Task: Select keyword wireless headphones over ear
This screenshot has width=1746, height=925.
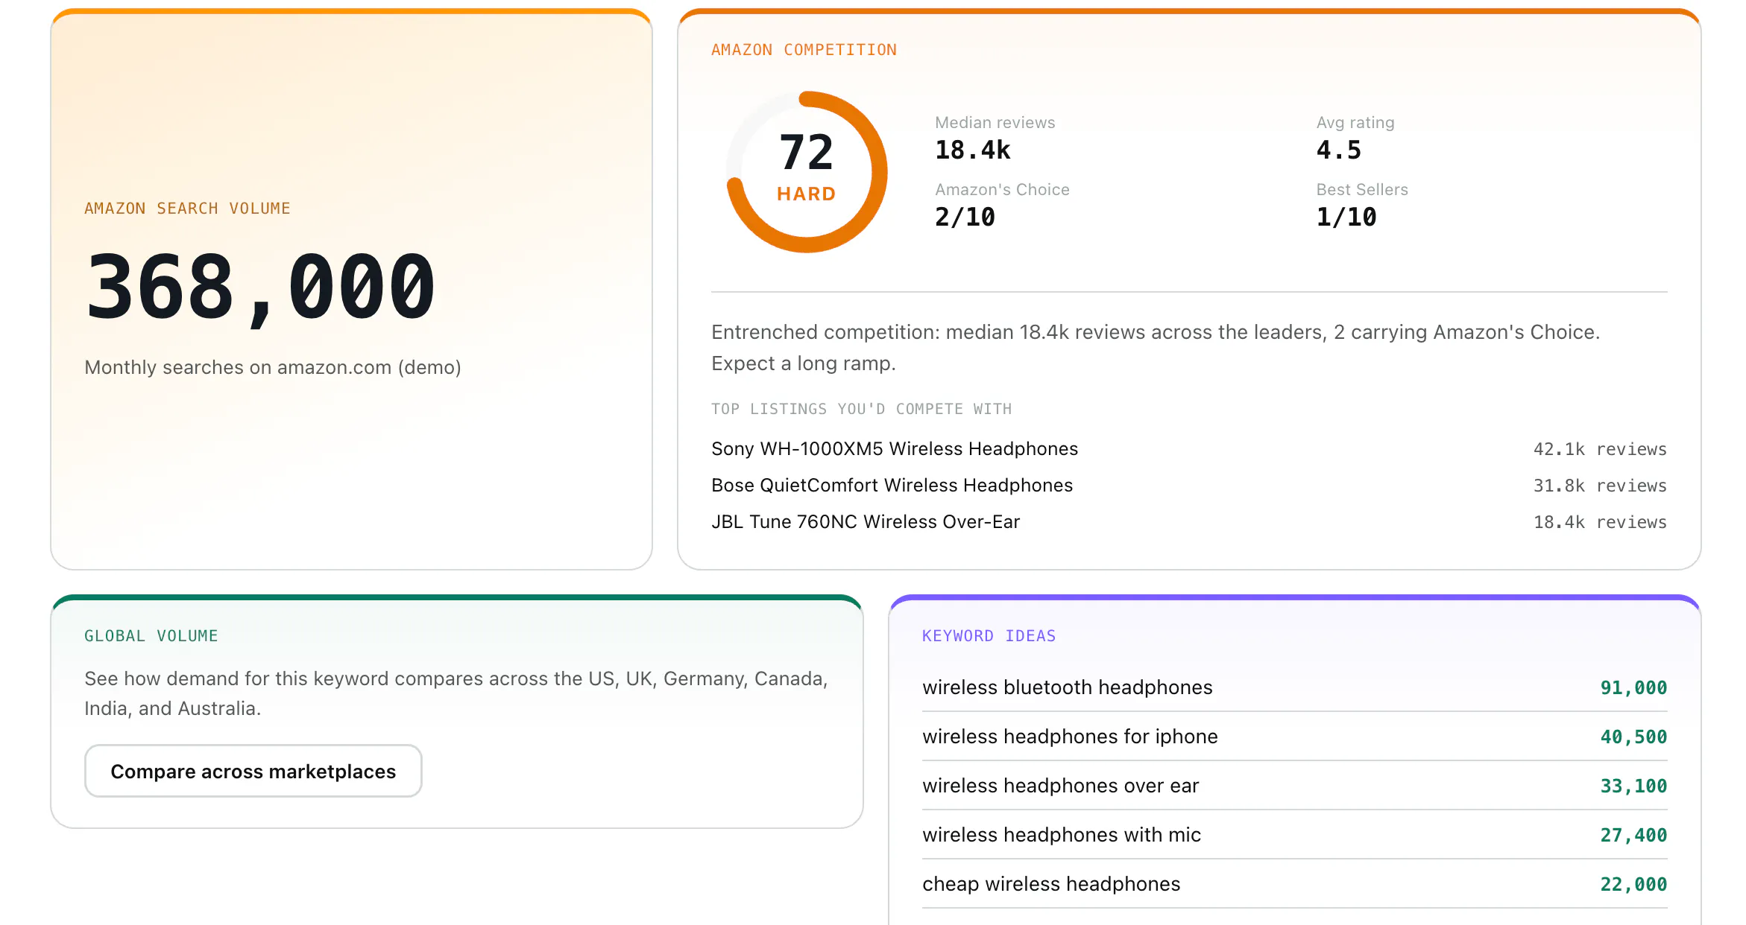Action: pyautogui.click(x=1294, y=786)
